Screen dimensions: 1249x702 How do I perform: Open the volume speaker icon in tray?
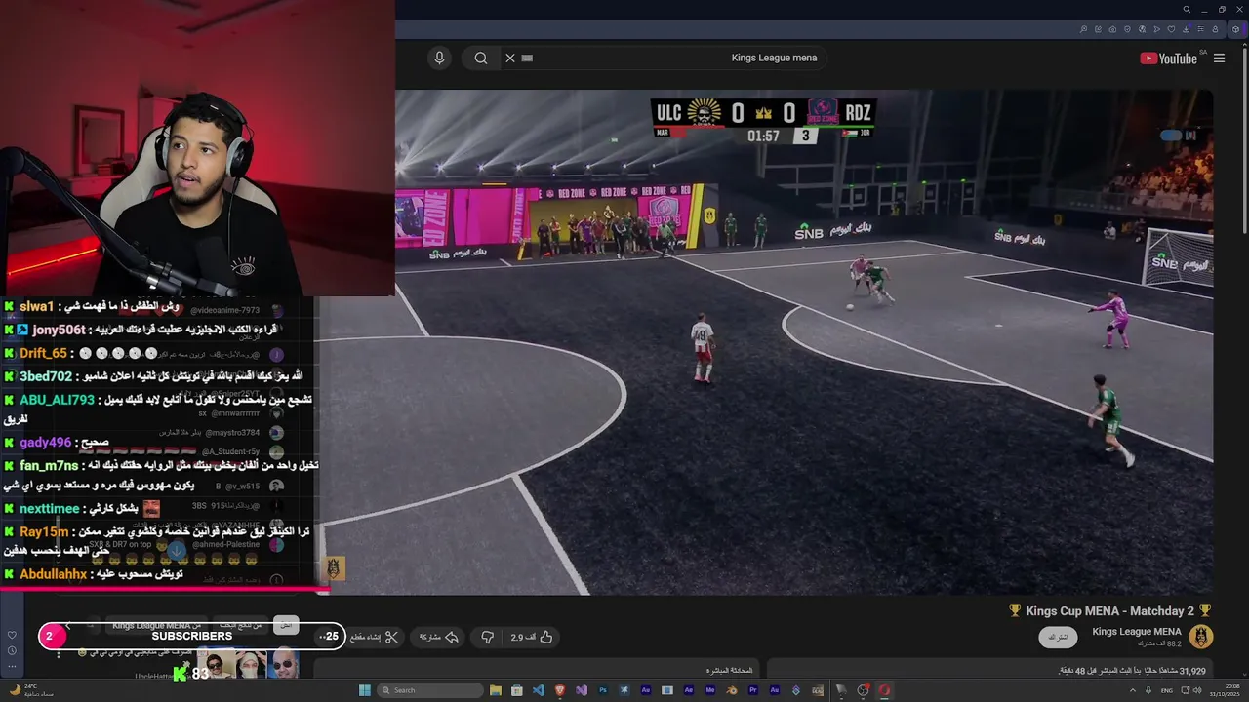[1197, 690]
